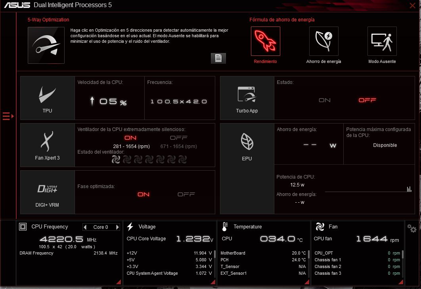This screenshot has height=289, width=421.
Task: Click CPU System Agent Voltage row
Action: pyautogui.click(x=169, y=273)
